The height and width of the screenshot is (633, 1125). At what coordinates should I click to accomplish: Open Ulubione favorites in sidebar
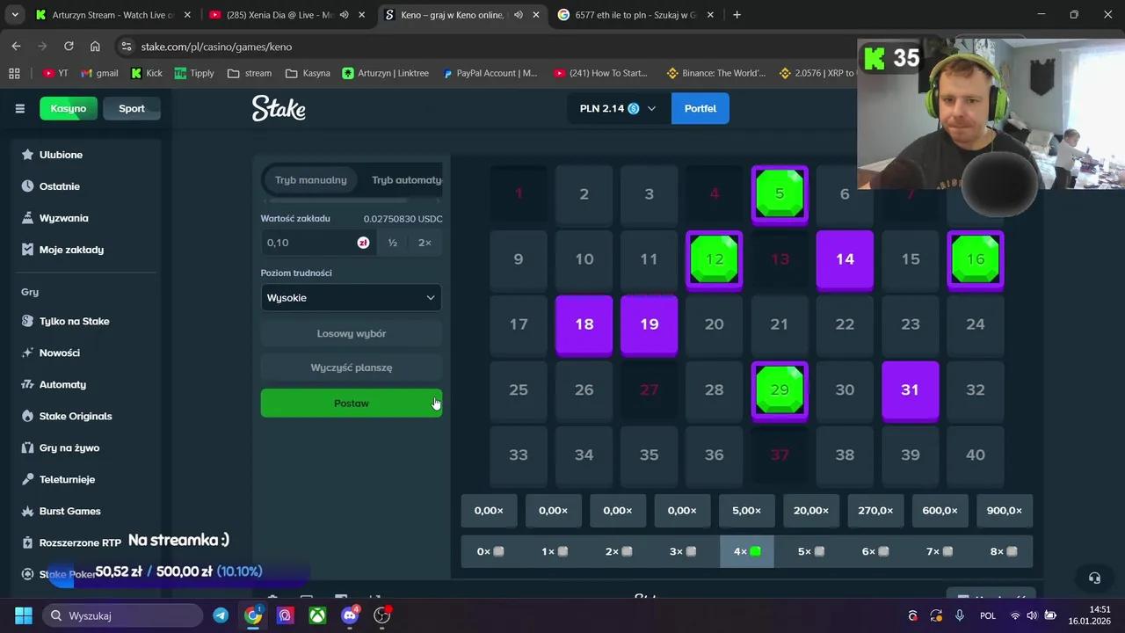click(61, 155)
